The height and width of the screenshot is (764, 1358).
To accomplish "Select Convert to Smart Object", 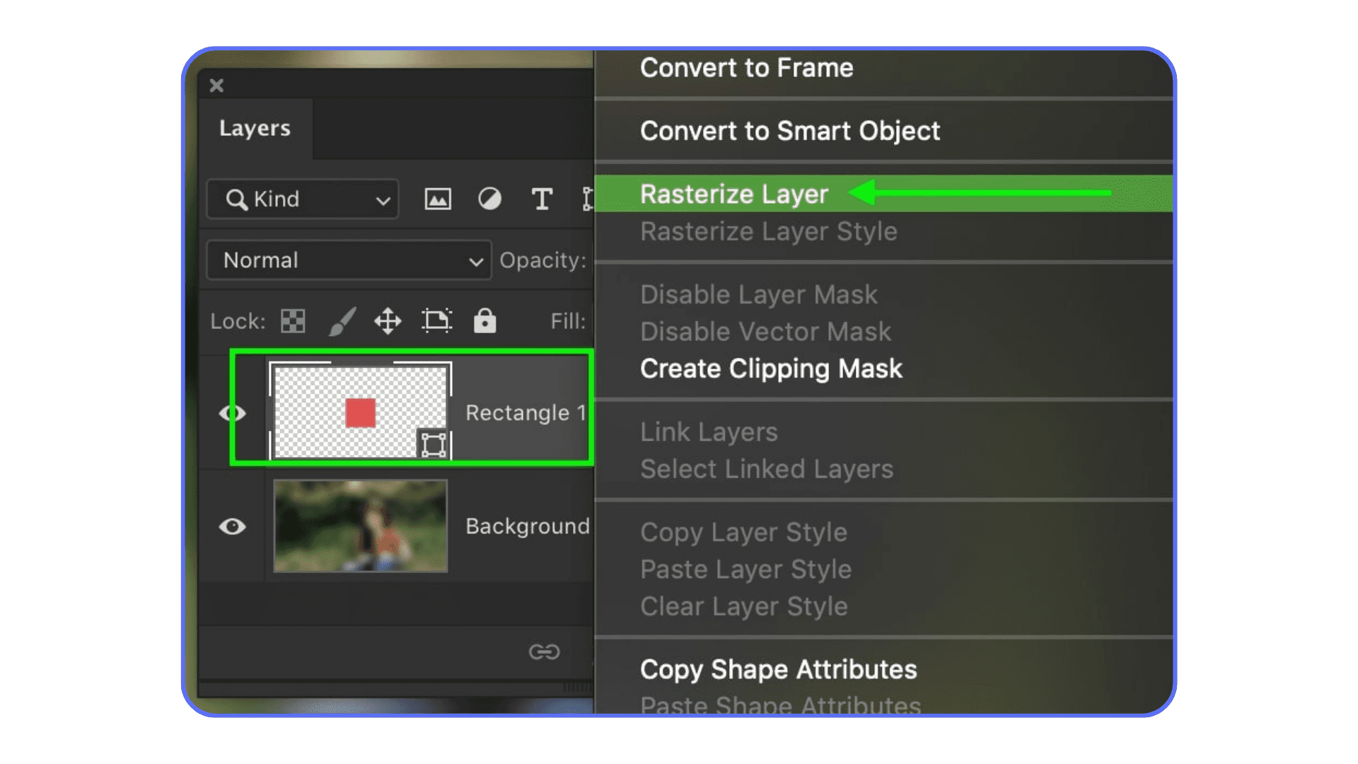I will click(x=789, y=131).
